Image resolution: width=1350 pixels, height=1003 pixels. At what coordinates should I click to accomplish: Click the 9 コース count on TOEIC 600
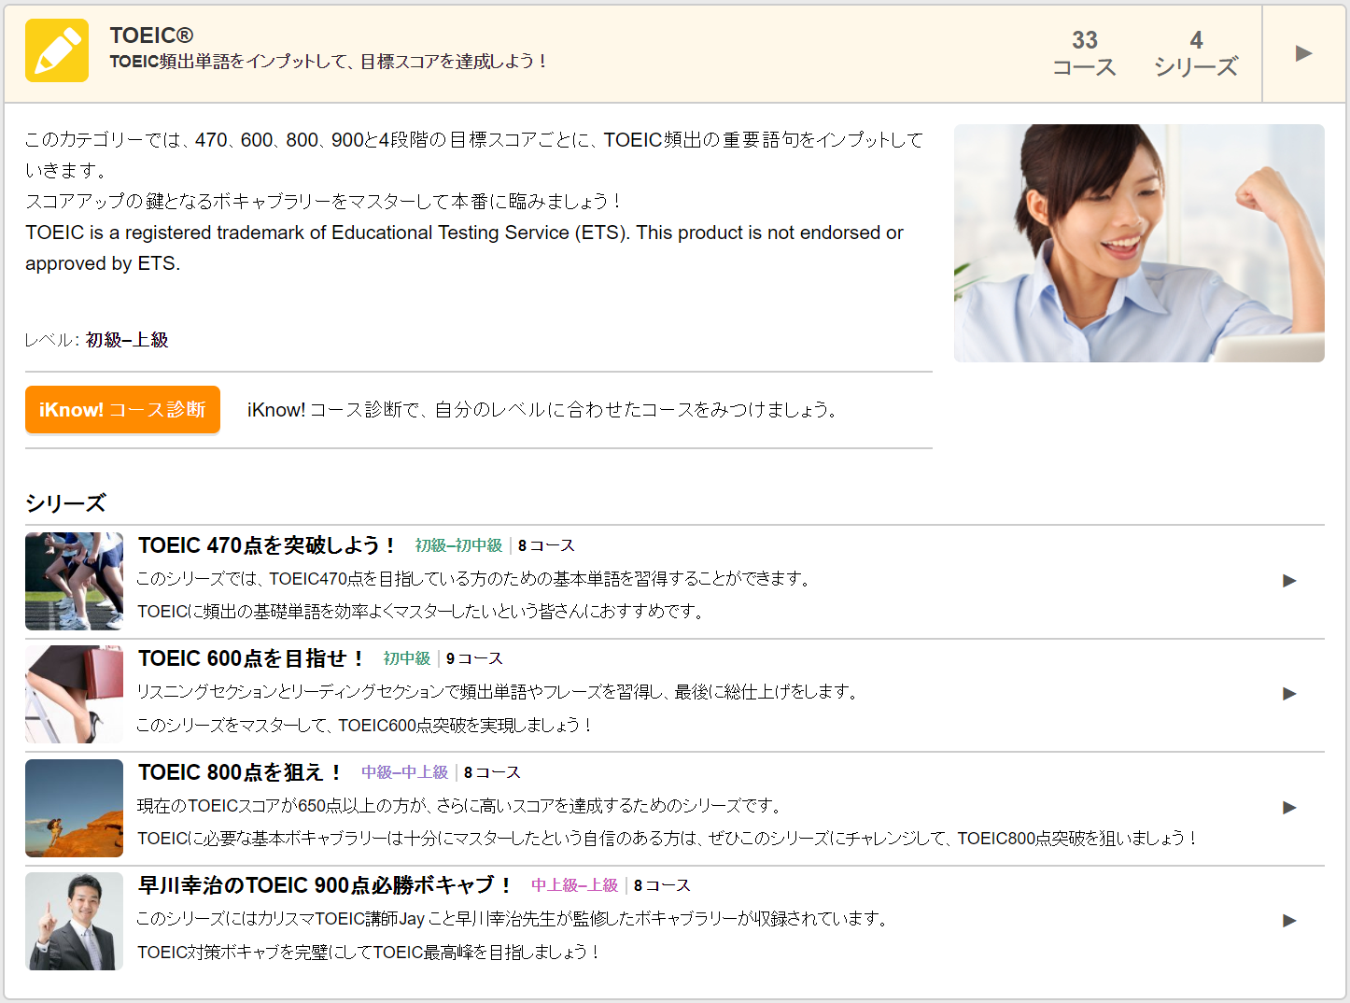coord(474,658)
